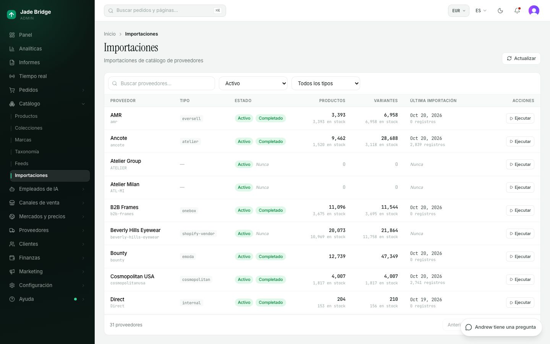Image resolution: width=550 pixels, height=344 pixels.
Task: Click the Marketing megaphone icon
Action: coord(12,271)
